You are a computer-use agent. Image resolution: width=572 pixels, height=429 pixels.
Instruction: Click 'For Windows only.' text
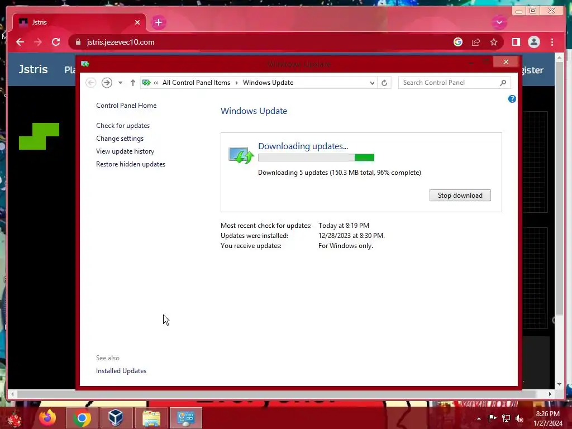tap(346, 246)
